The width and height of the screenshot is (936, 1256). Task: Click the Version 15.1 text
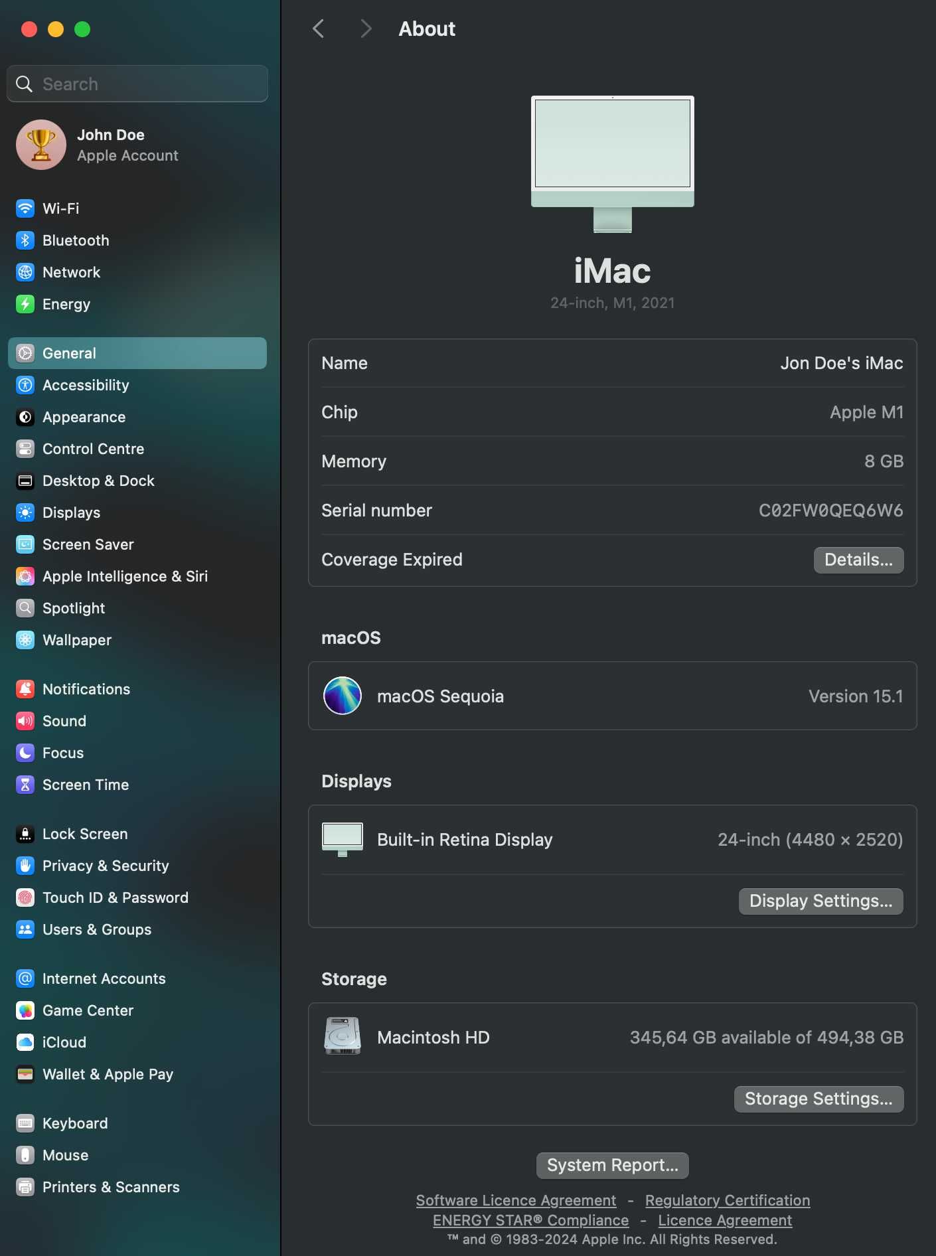click(856, 696)
